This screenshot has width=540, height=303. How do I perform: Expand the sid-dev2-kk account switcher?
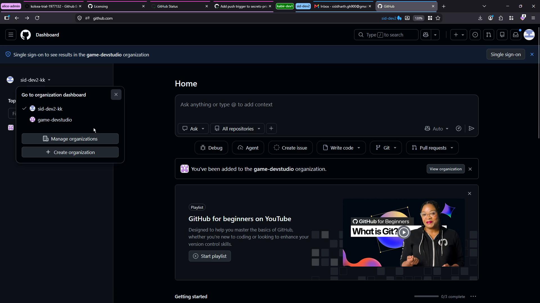pyautogui.click(x=35, y=80)
